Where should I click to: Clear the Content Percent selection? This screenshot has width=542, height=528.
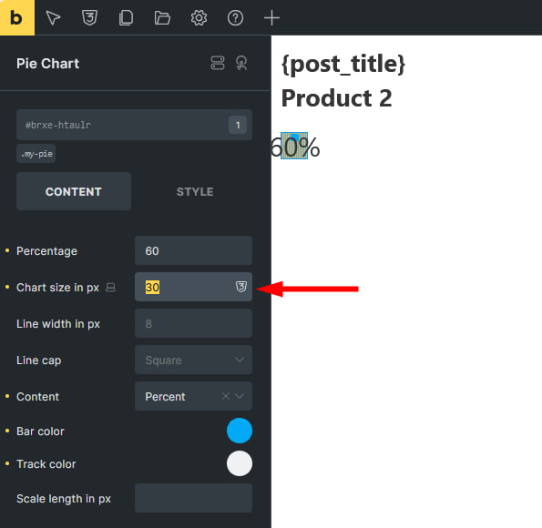[x=226, y=396]
